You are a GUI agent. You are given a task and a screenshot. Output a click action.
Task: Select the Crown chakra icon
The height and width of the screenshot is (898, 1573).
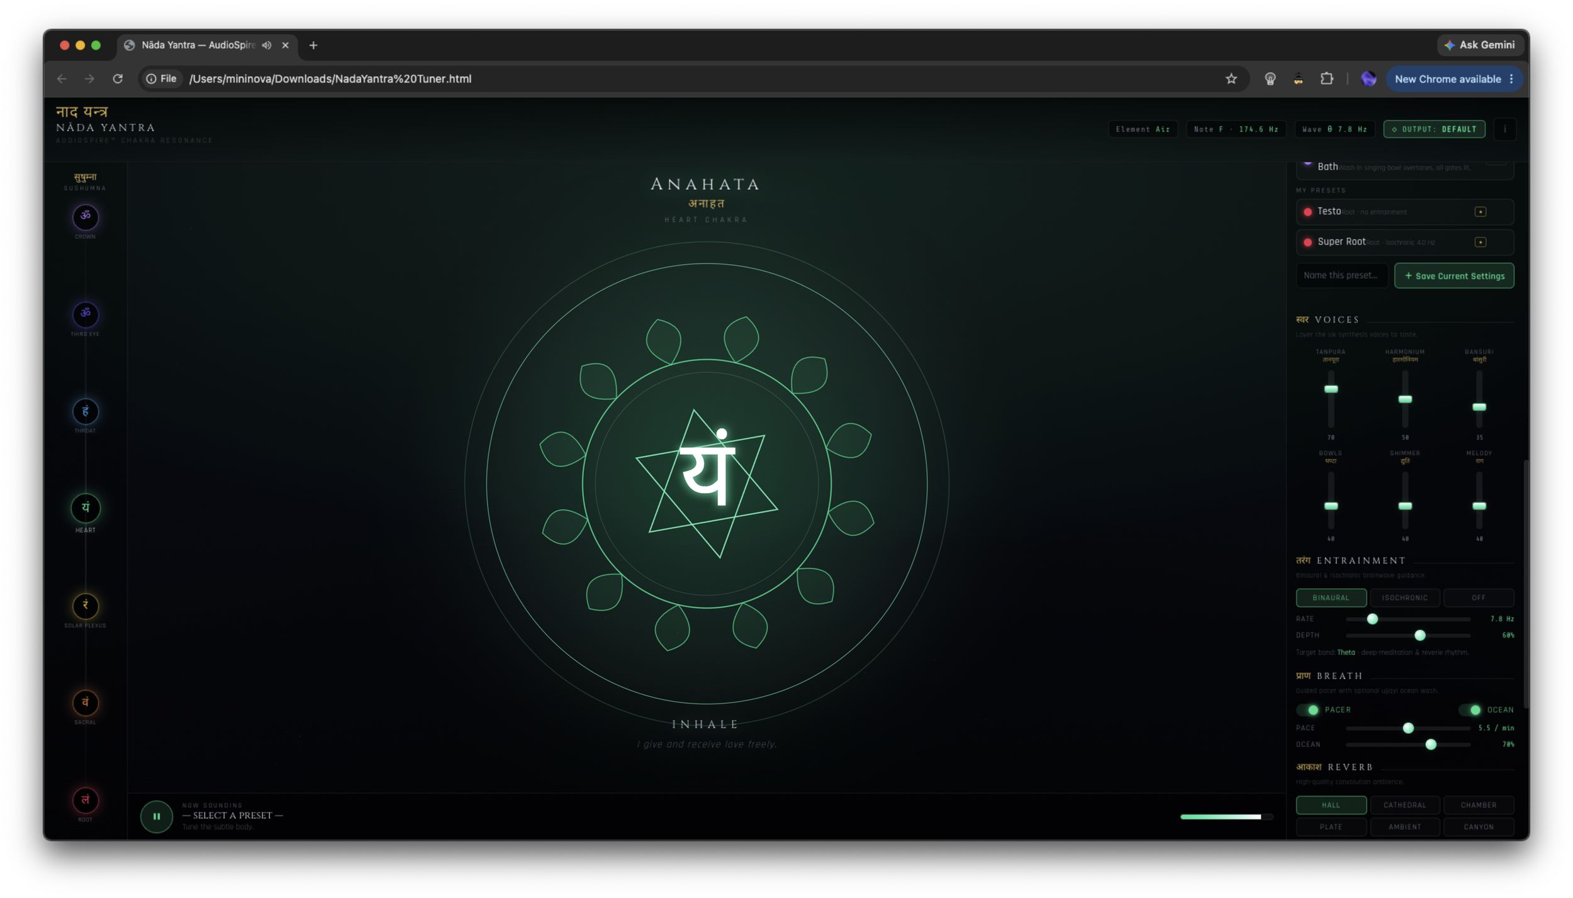click(86, 217)
